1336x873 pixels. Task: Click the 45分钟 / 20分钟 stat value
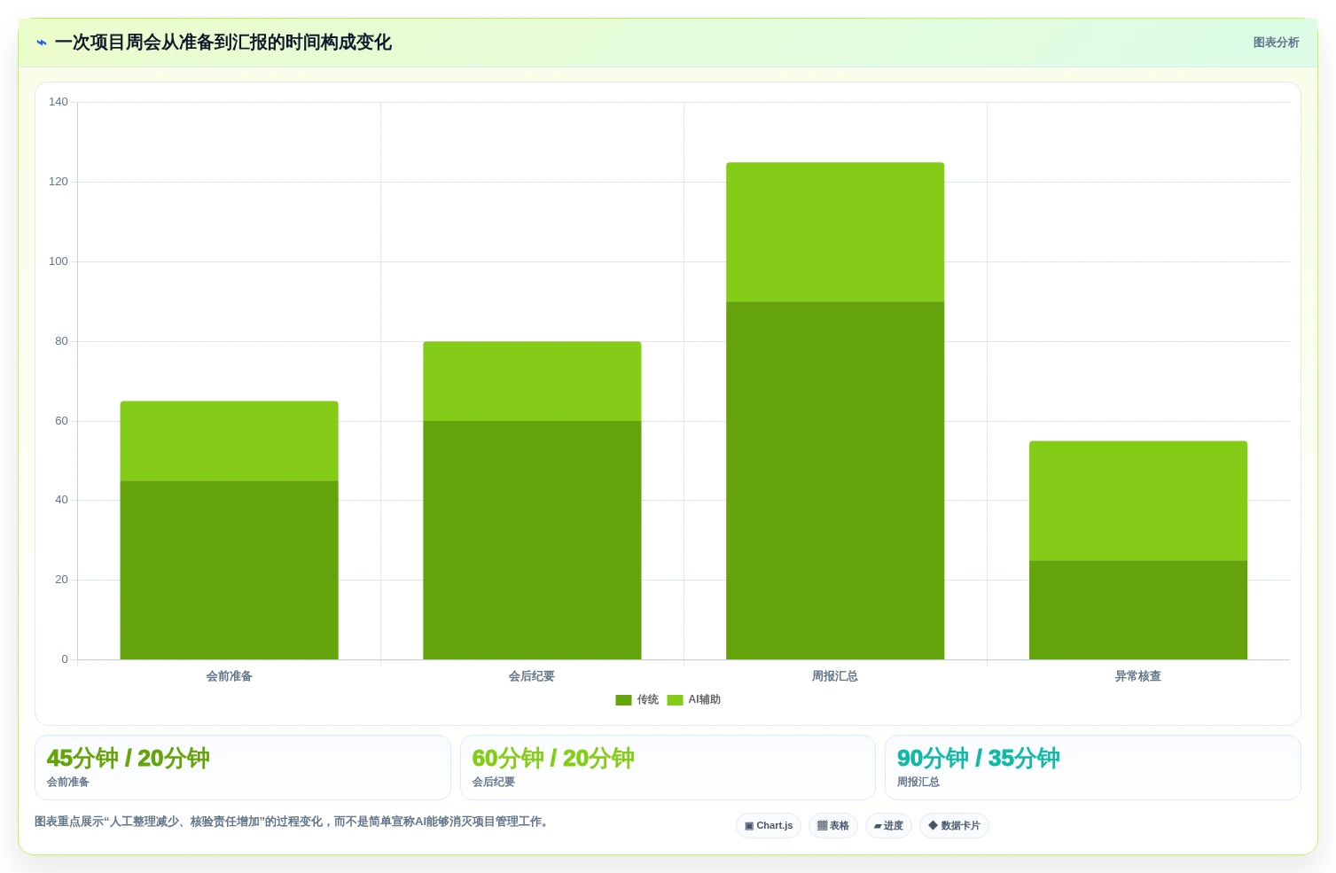tap(128, 759)
